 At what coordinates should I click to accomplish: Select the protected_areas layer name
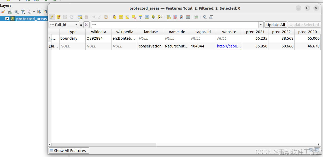pos(31,19)
